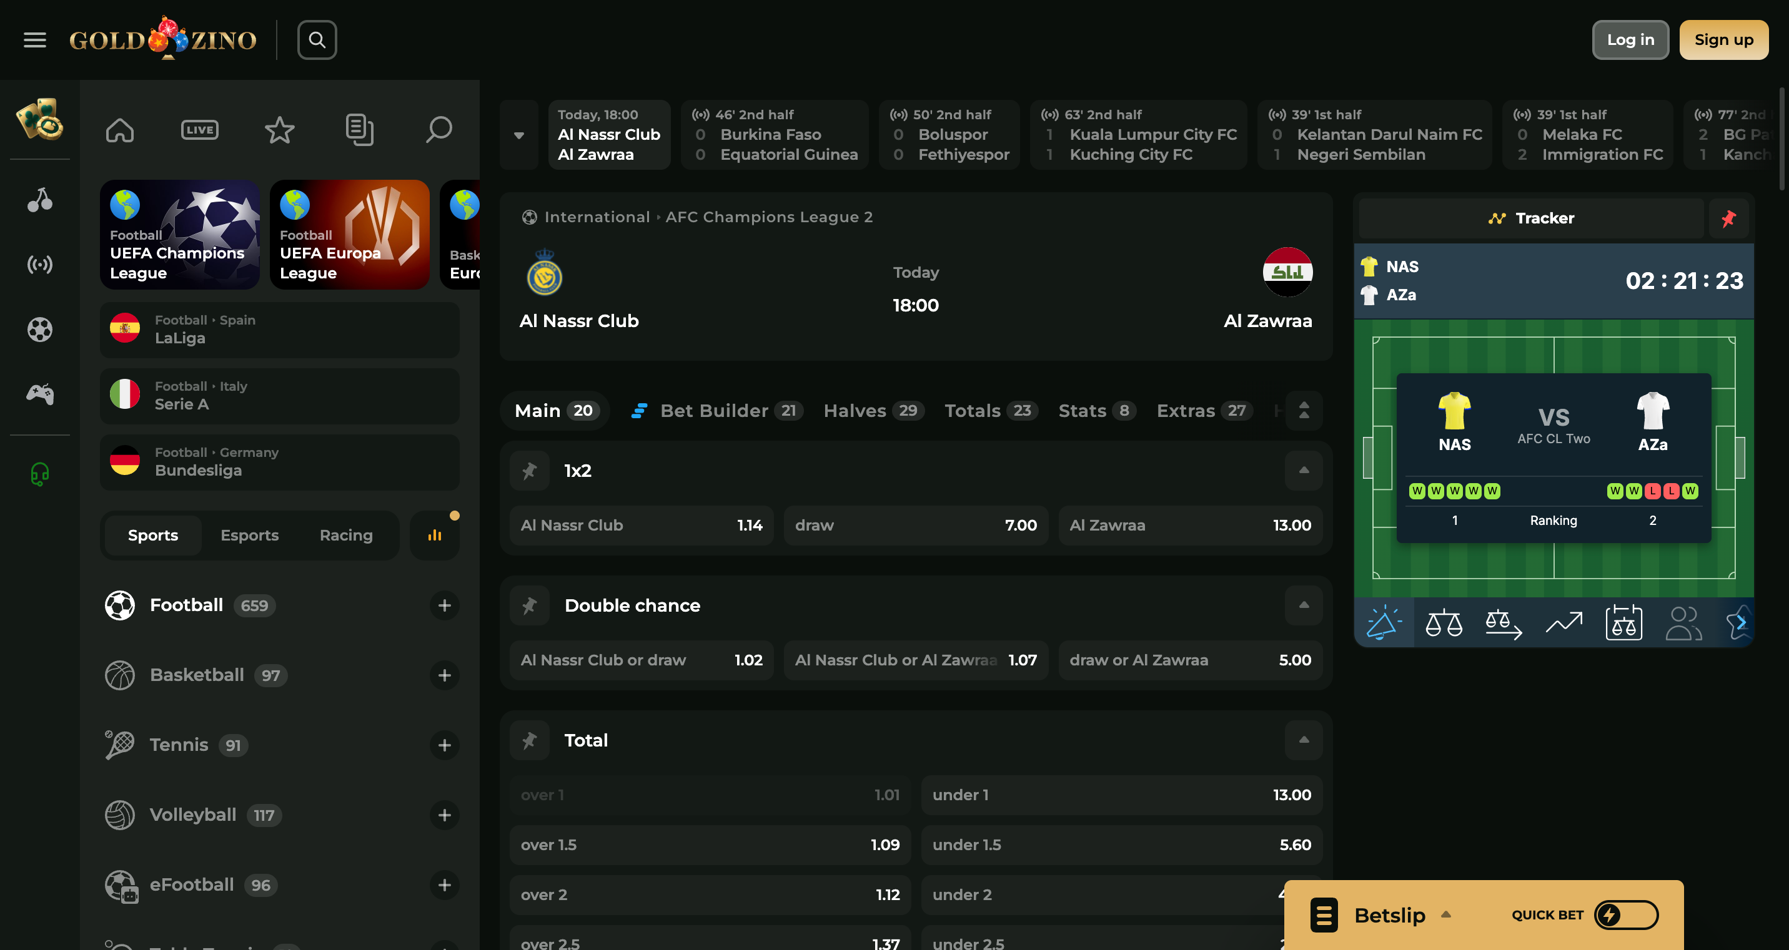The height and width of the screenshot is (950, 1789).
Task: Select the balance scales head-to-head view
Action: point(1444,622)
